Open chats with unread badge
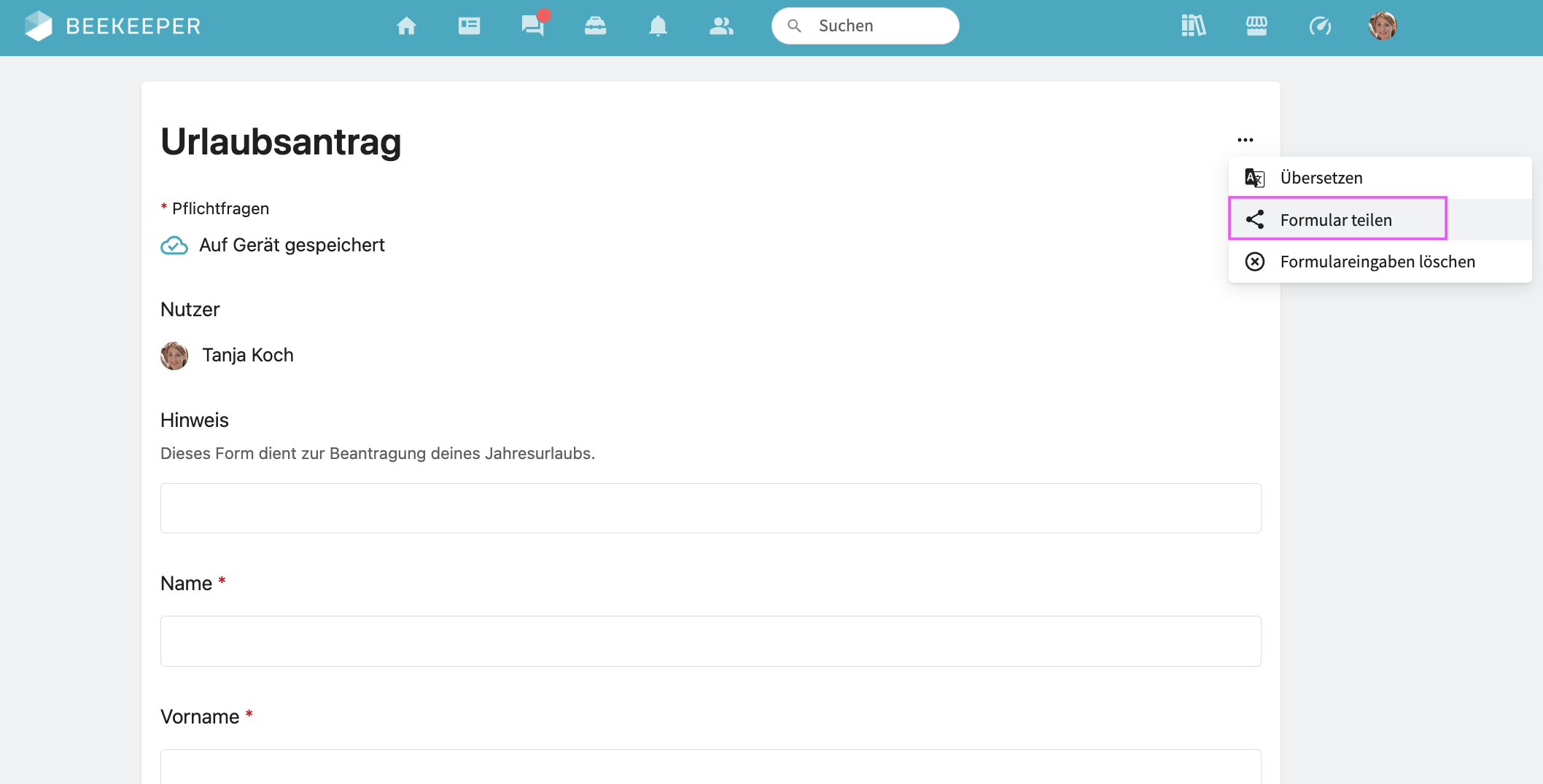Screen dimensions: 1543x784 (x=532, y=26)
